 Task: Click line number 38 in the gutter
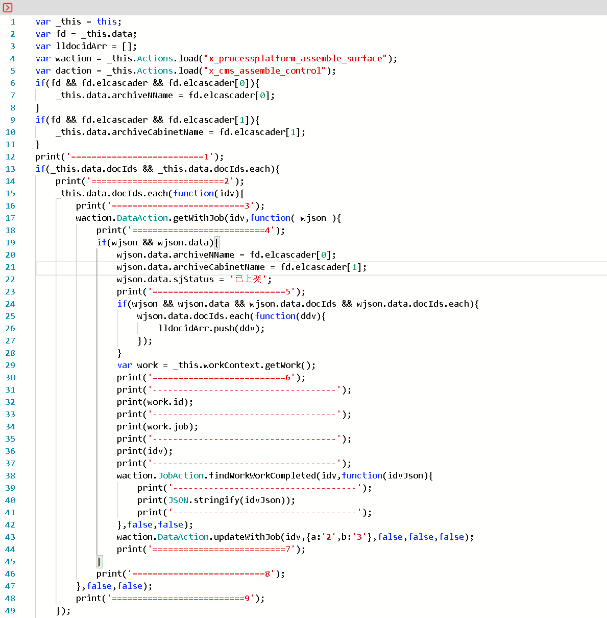(x=11, y=475)
